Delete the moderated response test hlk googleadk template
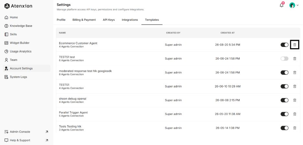 (295, 72)
